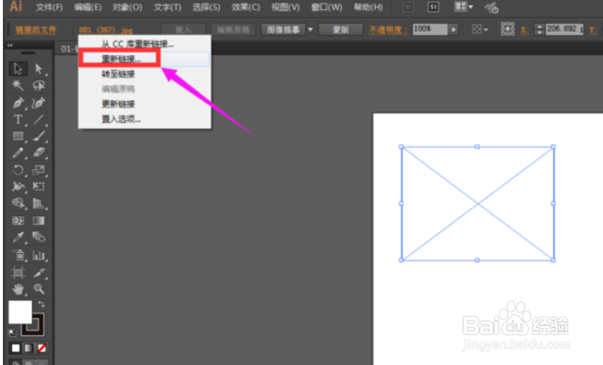Open Adobe Stock via St icon
This screenshot has width=603, height=365.
point(433,7)
